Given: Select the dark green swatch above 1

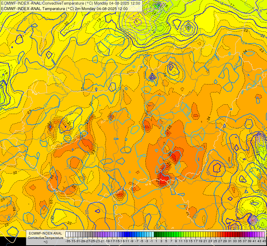Looking at the screenshot, I should [x=155, y=234].
